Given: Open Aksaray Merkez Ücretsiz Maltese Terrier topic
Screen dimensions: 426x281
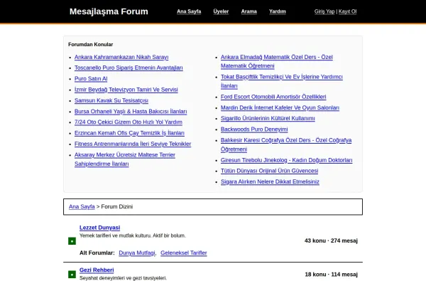Looking at the screenshot, I should coord(125,159).
